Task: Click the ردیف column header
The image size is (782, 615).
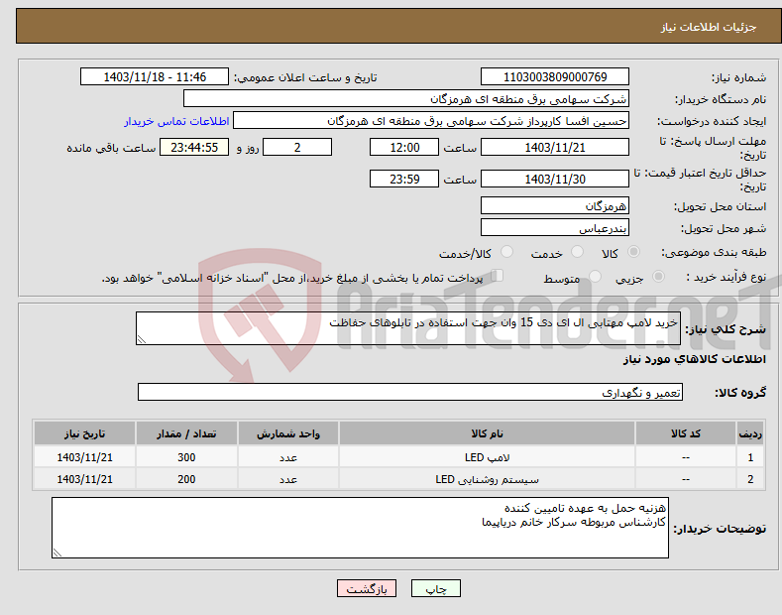Action: 750,433
